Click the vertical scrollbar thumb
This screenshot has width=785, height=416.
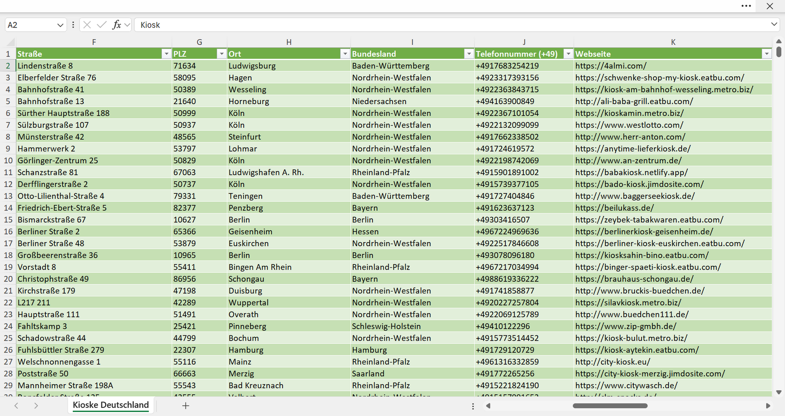tap(779, 52)
